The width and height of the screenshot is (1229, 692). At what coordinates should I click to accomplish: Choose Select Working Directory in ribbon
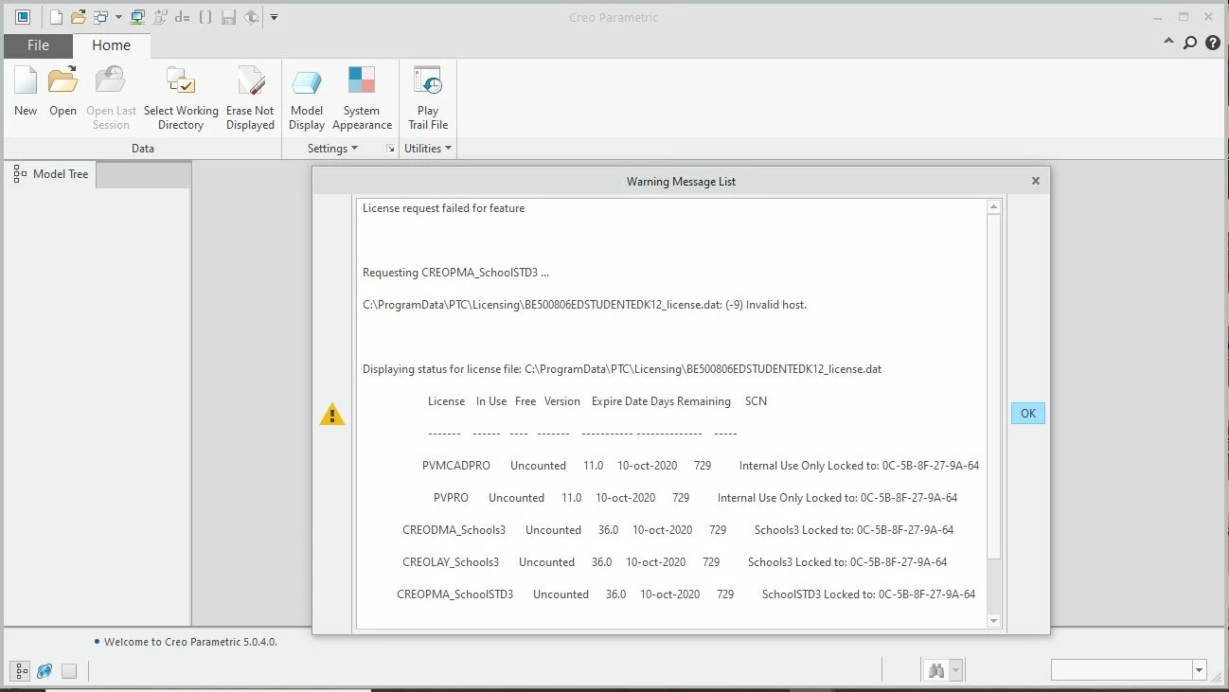click(x=181, y=98)
